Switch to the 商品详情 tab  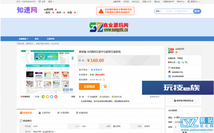tap(26, 113)
